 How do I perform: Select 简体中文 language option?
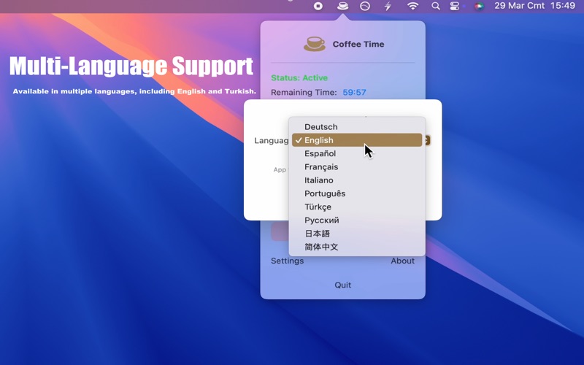pyautogui.click(x=357, y=247)
